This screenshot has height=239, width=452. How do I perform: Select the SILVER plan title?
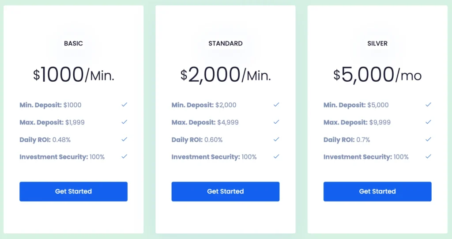pos(377,43)
